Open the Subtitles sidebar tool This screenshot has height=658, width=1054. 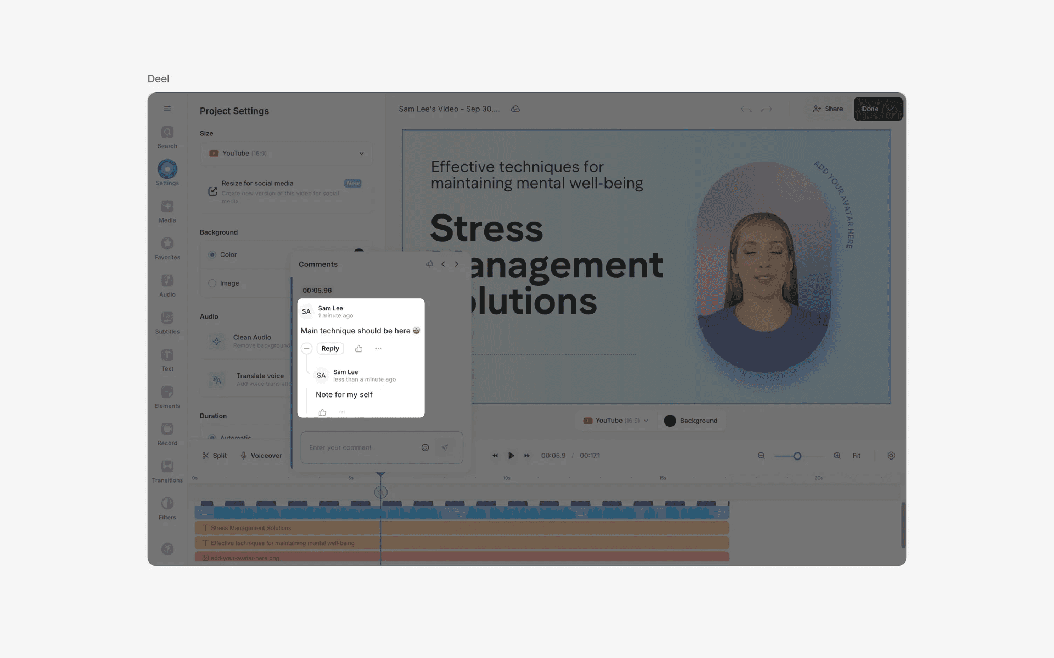pyautogui.click(x=167, y=318)
